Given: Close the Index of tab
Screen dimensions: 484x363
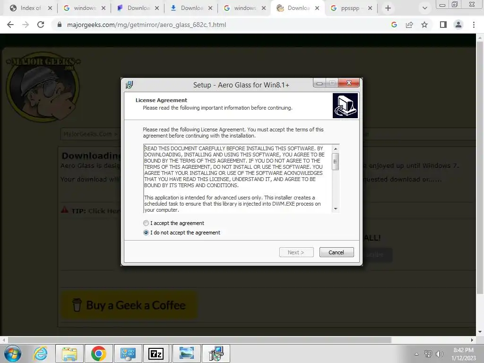Looking at the screenshot, I should 50,9.
